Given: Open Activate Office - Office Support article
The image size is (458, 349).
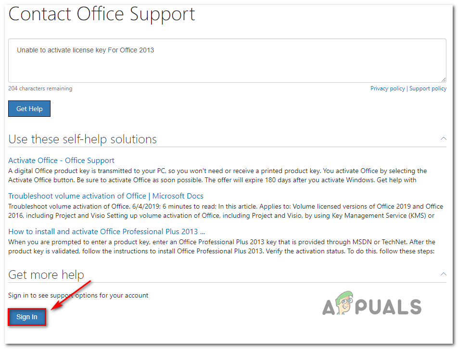Looking at the screenshot, I should point(61,161).
